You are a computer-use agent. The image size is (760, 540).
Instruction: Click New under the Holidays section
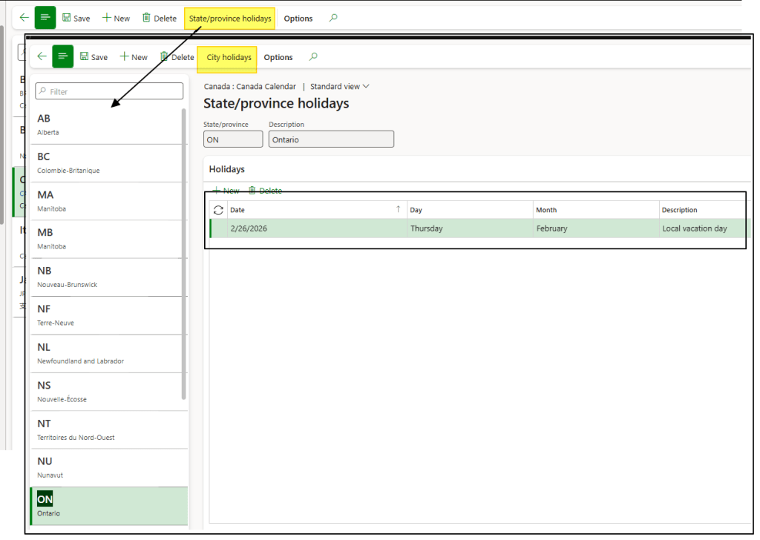pyautogui.click(x=226, y=191)
